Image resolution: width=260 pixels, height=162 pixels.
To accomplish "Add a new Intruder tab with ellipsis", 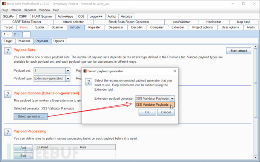I will pyautogui.click(x=26, y=34).
